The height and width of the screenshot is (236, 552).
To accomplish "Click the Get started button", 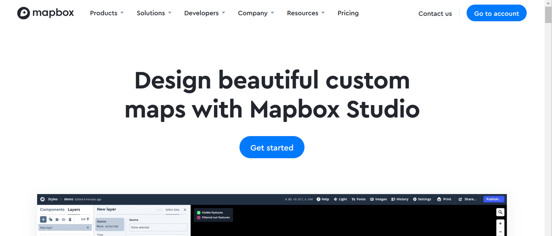I will tap(272, 147).
